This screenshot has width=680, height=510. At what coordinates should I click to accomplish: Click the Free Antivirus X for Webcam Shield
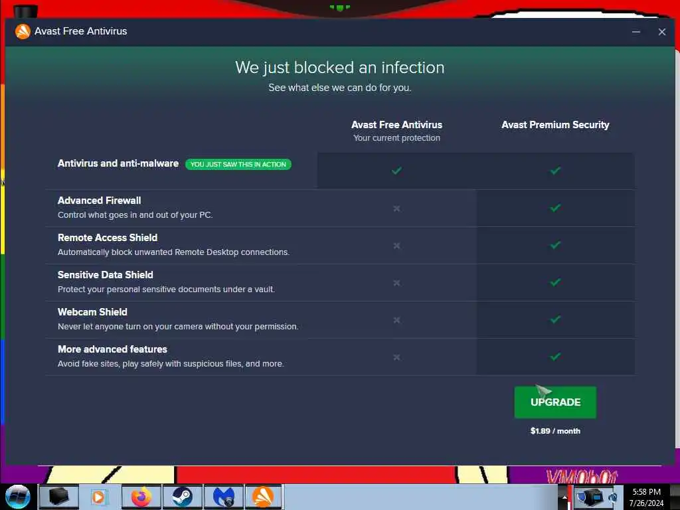coord(396,320)
